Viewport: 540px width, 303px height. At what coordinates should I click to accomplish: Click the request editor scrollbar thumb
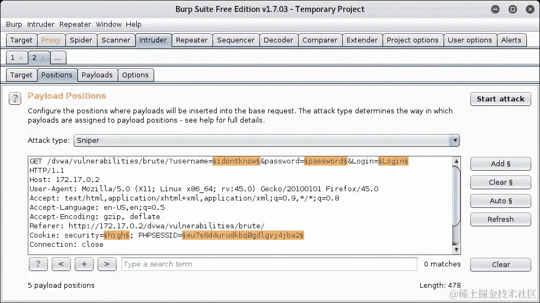(456, 196)
